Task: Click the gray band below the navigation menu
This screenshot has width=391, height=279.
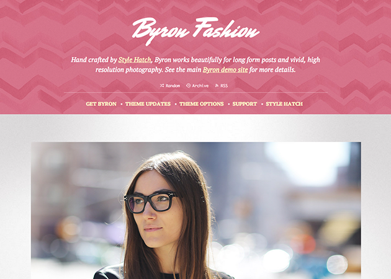Action: coord(195,128)
